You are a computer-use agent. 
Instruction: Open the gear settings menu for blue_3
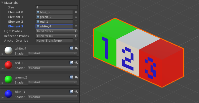tap(76, 92)
